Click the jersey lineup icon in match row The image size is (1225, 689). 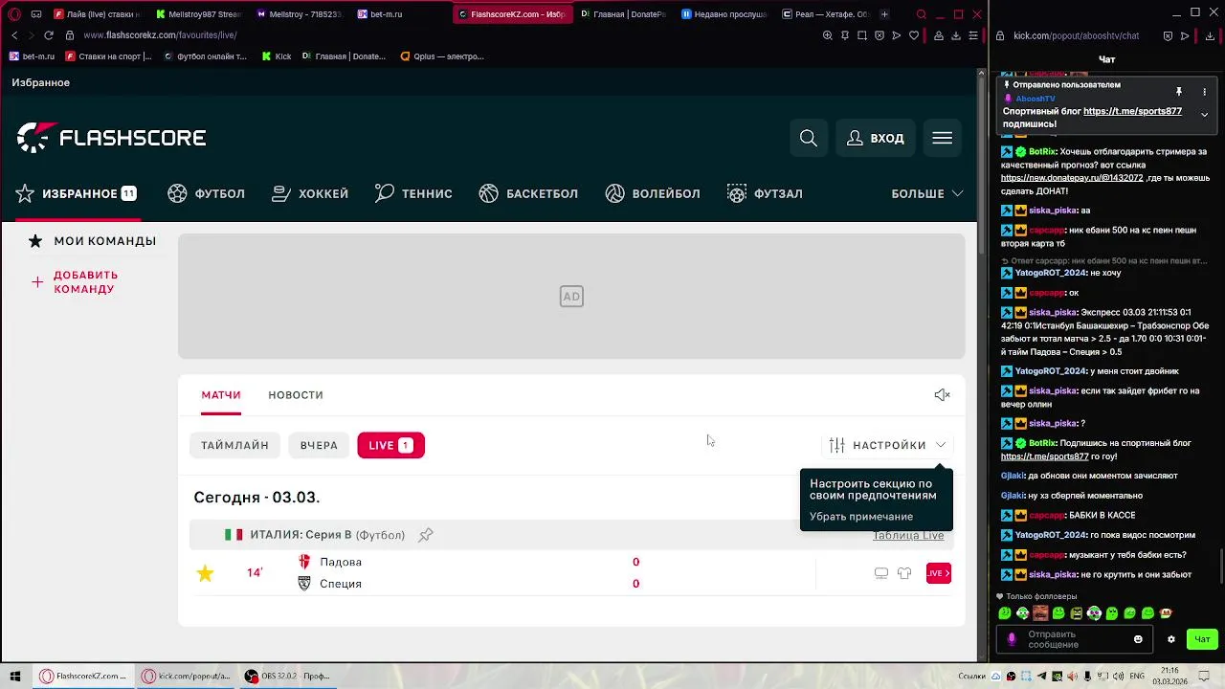[904, 573]
